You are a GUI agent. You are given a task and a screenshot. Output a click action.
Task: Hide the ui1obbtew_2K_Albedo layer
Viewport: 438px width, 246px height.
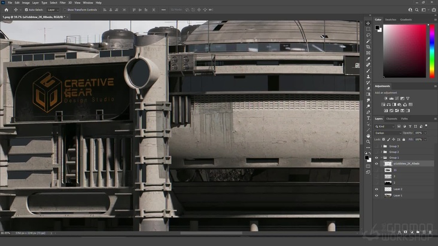[x=376, y=164]
